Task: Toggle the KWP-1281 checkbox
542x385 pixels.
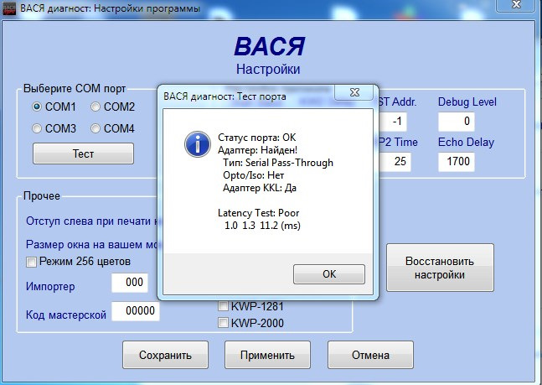Action: [x=223, y=306]
